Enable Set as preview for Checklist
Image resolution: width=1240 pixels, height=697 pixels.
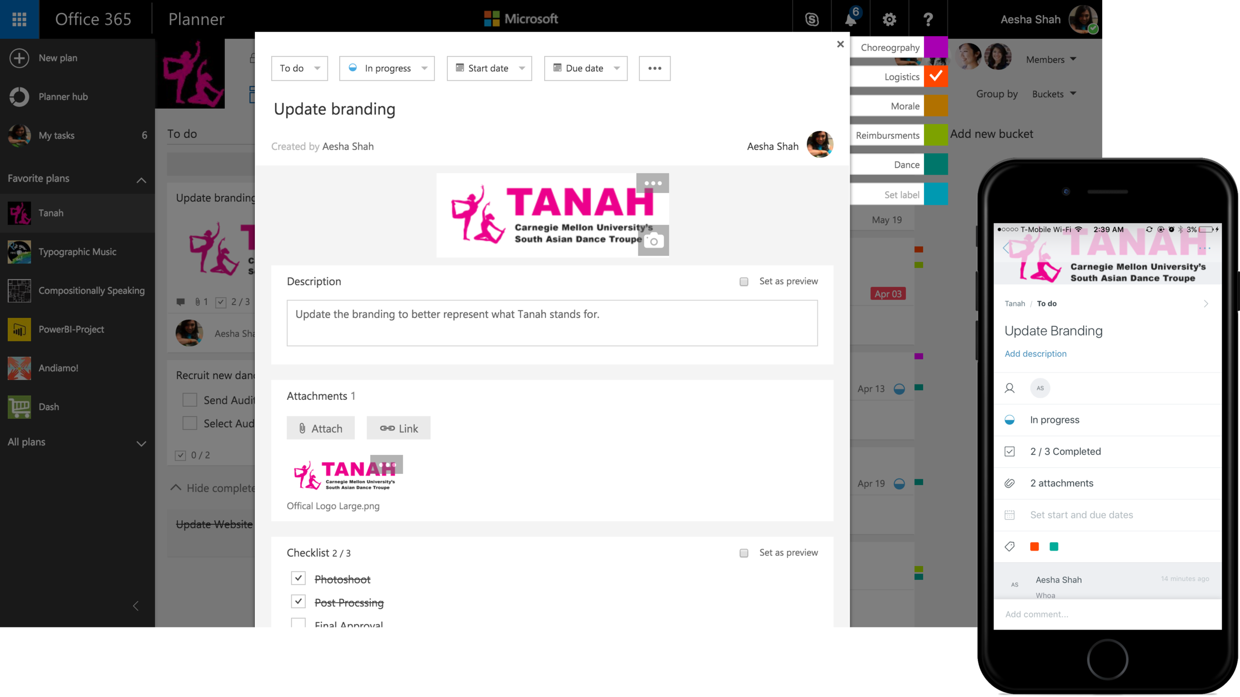744,553
